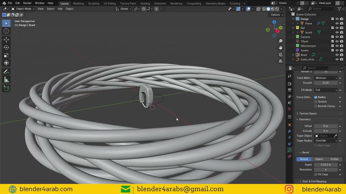Image resolution: width=346 pixels, height=194 pixels.
Task: Click the Extrude value field
Action: point(326,131)
